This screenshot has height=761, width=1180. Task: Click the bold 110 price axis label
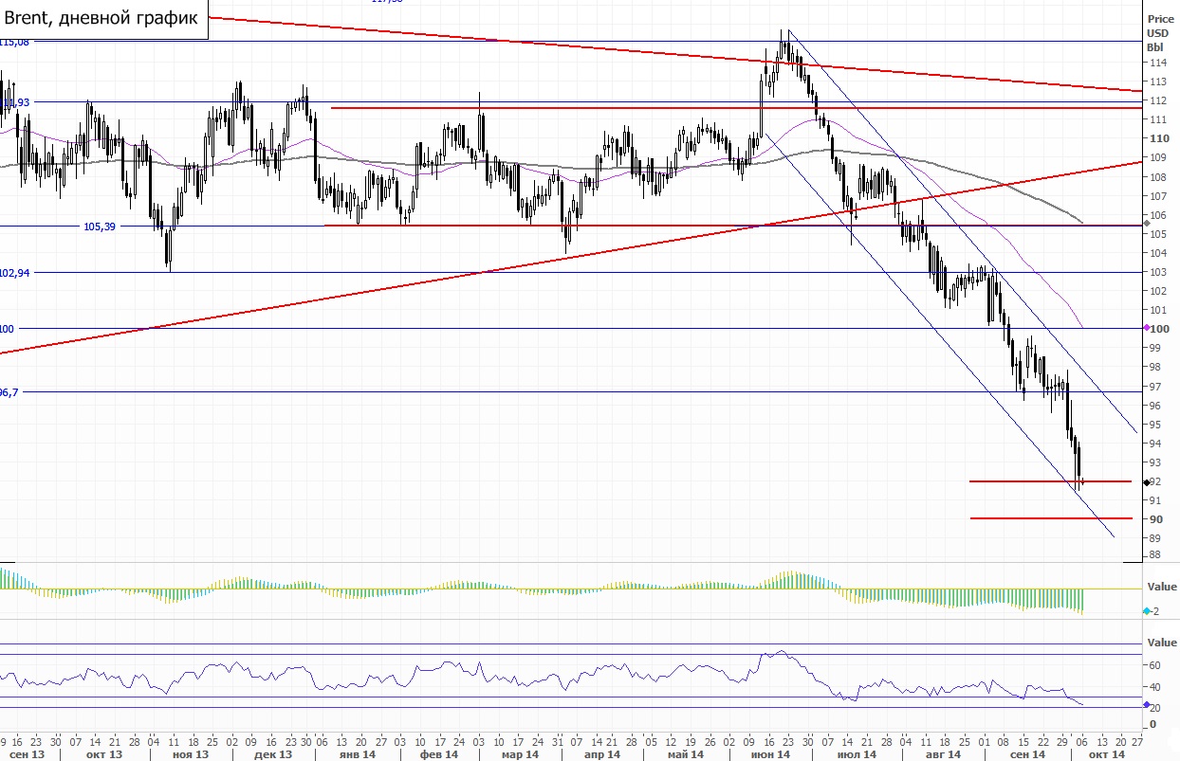pos(1158,138)
